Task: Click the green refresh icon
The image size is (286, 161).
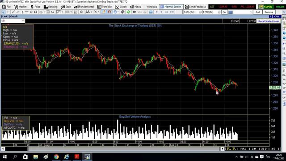Action: click(x=129, y=12)
